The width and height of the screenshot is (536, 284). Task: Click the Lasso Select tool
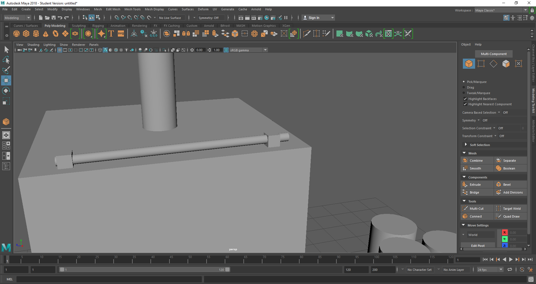coord(6,60)
